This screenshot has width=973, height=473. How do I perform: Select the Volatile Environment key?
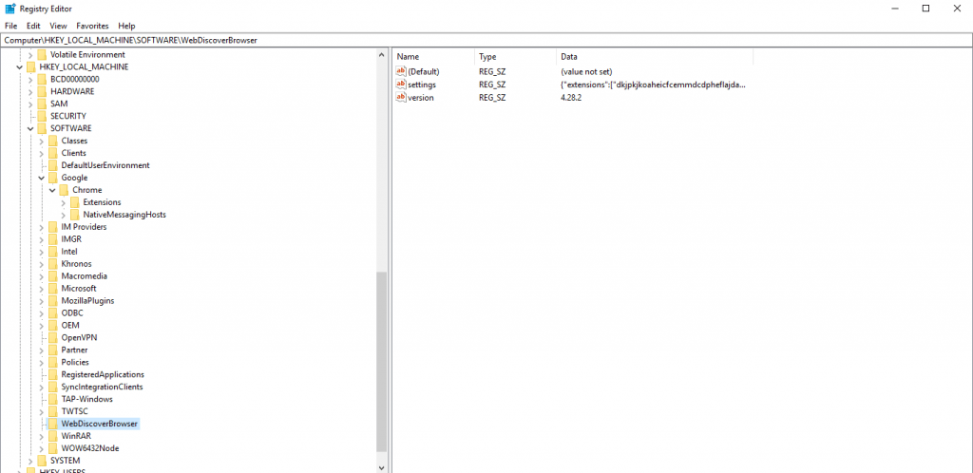click(87, 54)
